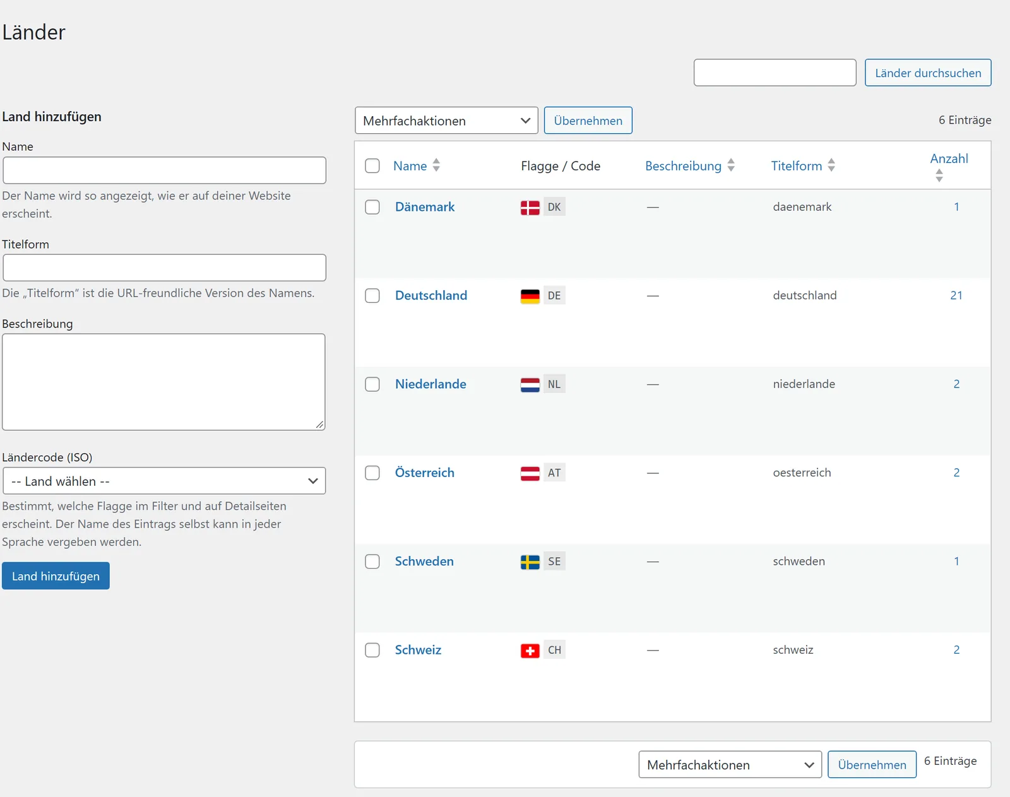Focus the Länder search input field
Screen dimensions: 1010x797
click(775, 73)
